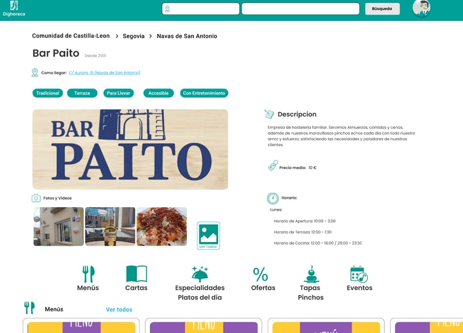Image resolution: width=463 pixels, height=333 pixels.
Task: Open the building facade photo thumbnail
Action: pyautogui.click(x=58, y=226)
